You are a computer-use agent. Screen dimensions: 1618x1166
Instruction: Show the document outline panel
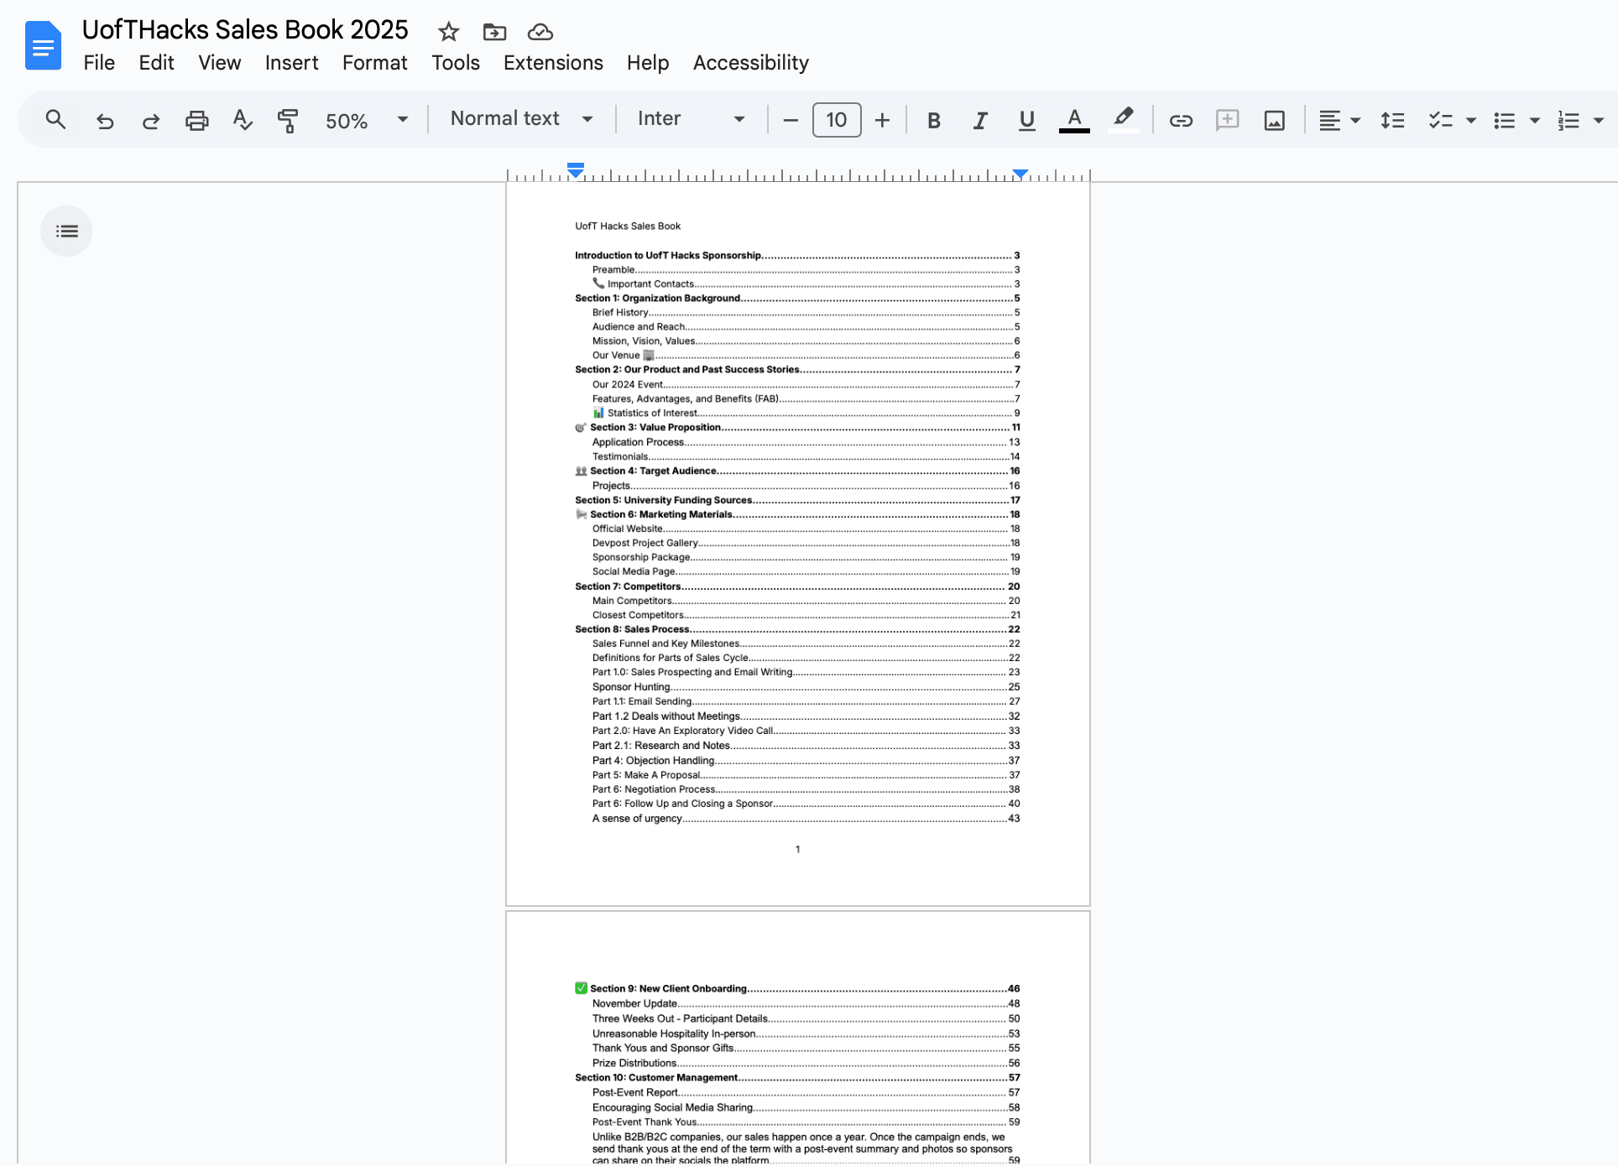[66, 231]
